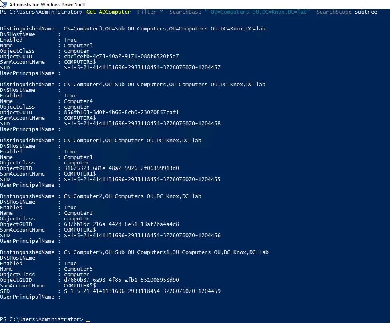Select SamAccountName value COMPUTER2$
Viewport: 390px width, 323px height.
point(80,230)
